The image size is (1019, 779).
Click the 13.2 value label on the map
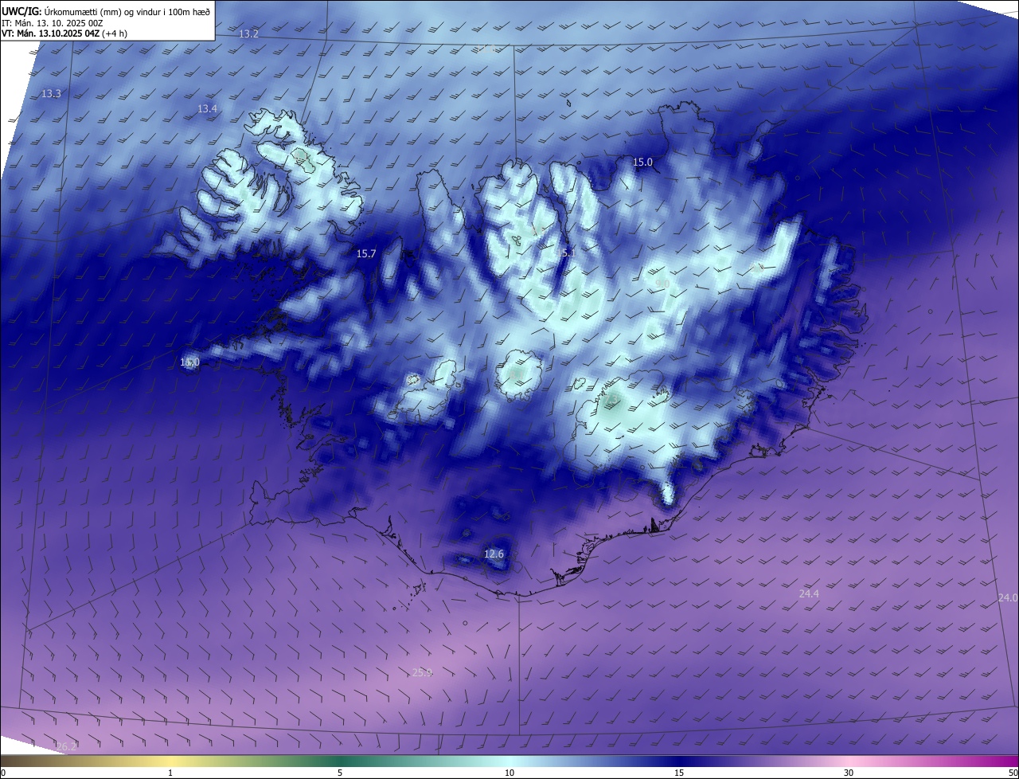click(x=249, y=33)
